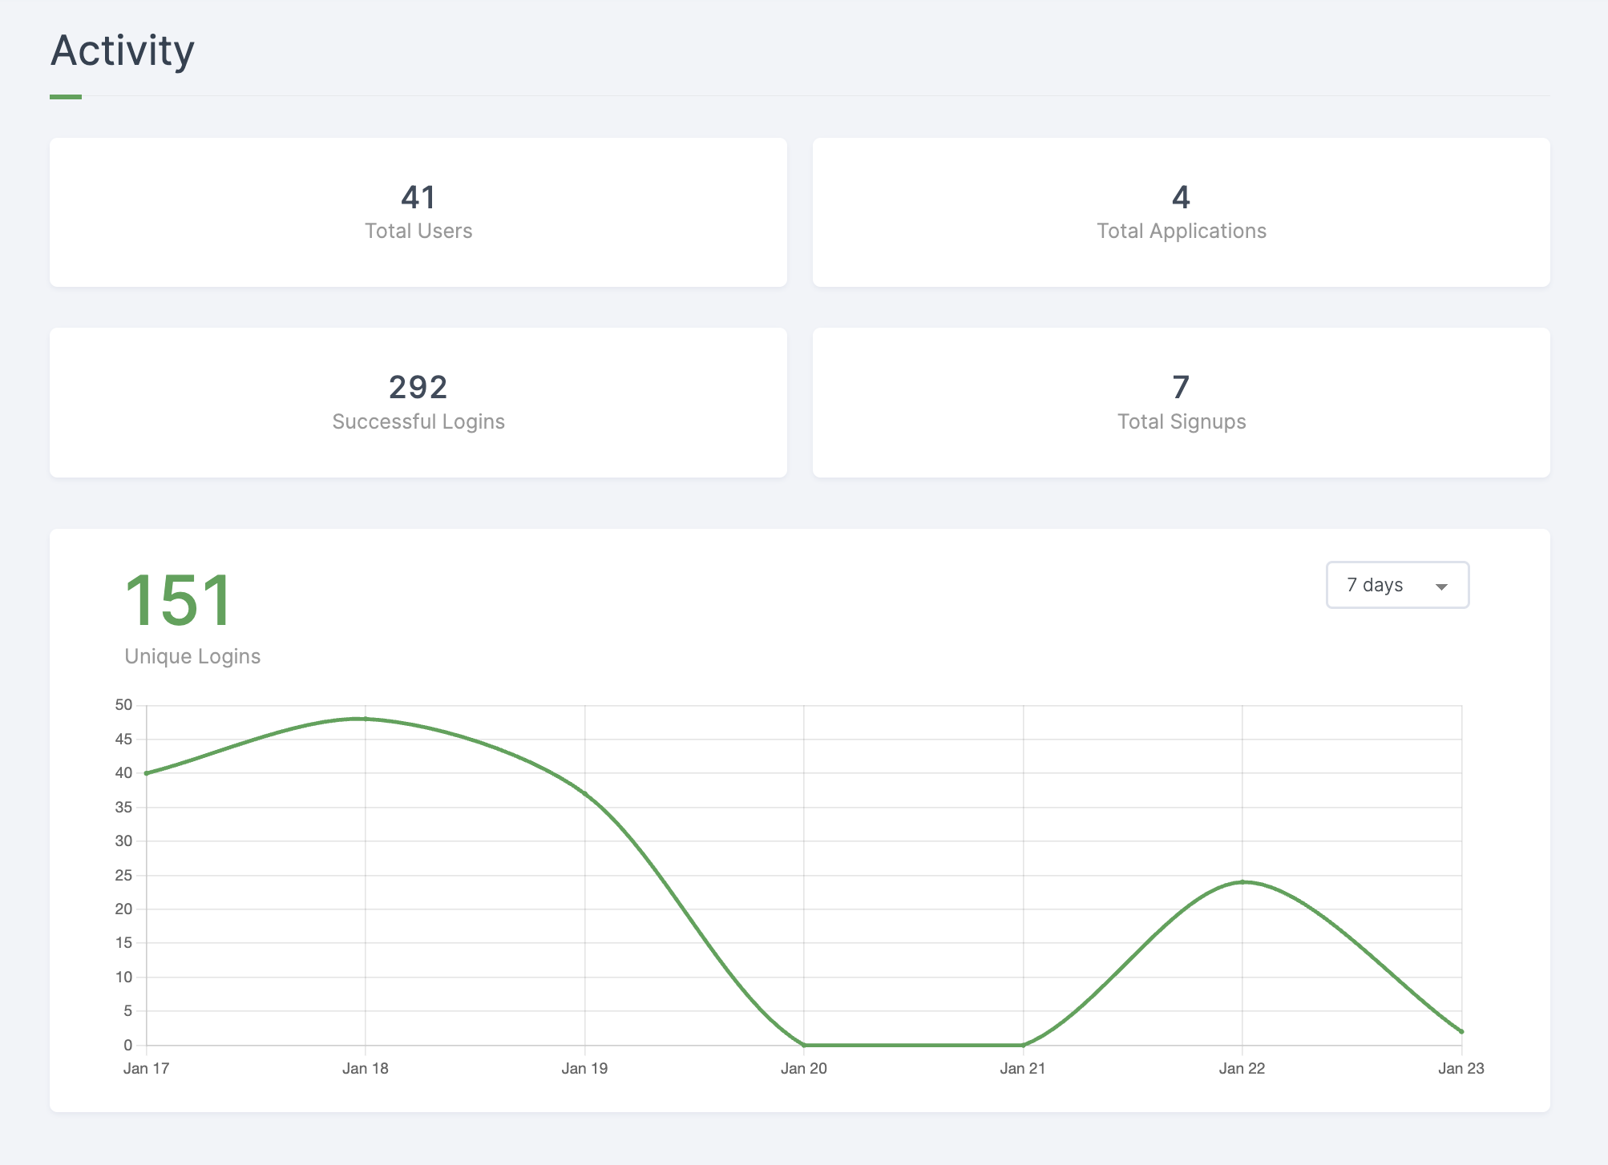Select the Total Applications card
This screenshot has width=1608, height=1165.
[1182, 212]
